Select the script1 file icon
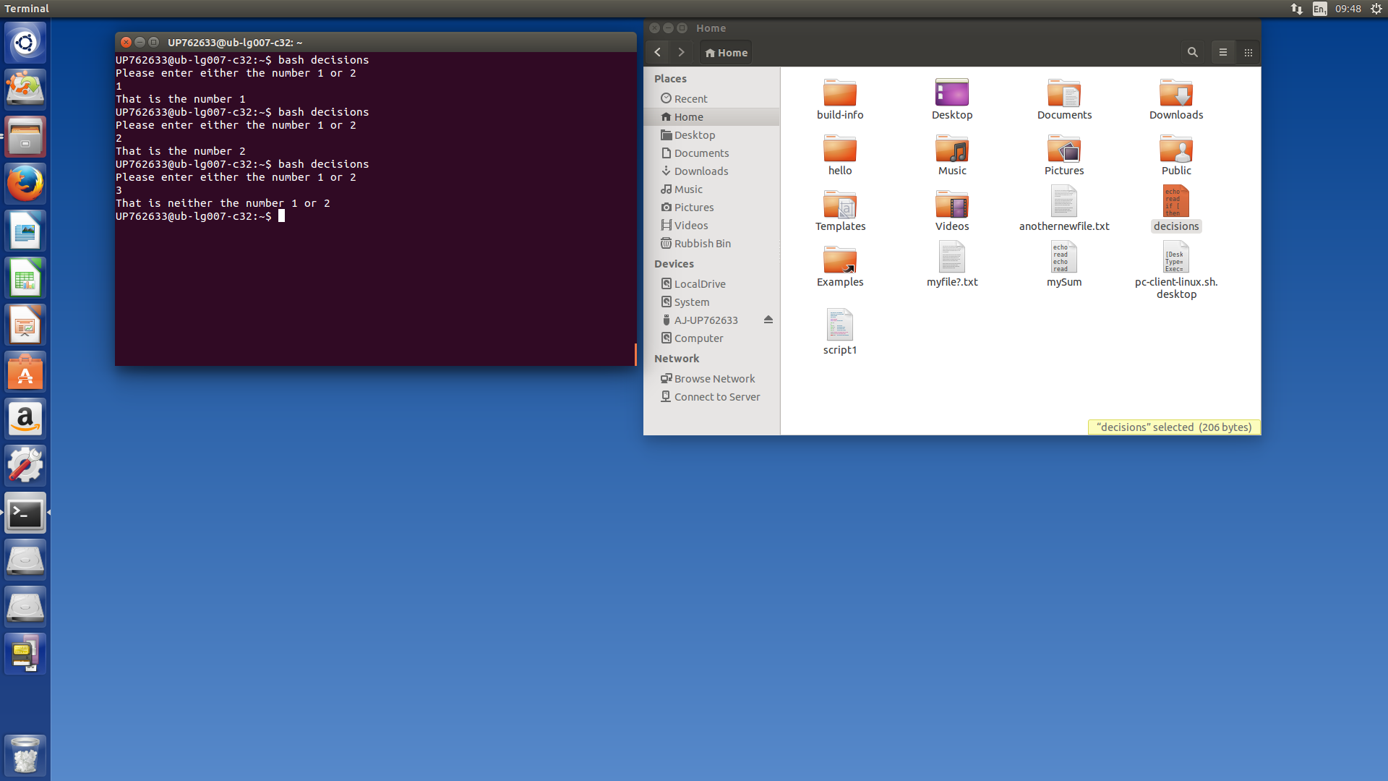 (x=840, y=332)
